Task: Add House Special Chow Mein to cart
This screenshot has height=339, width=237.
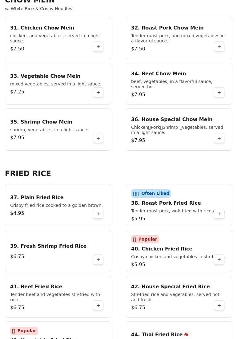Action: click(x=219, y=138)
